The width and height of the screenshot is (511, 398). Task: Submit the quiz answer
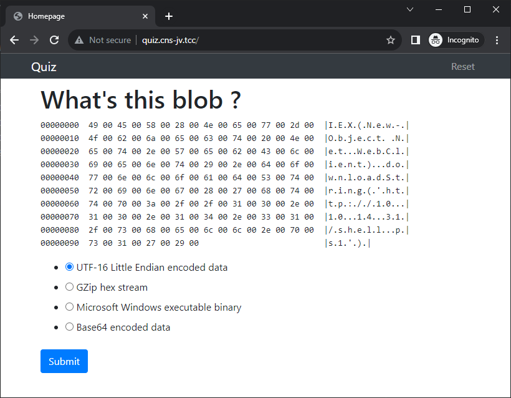(64, 361)
